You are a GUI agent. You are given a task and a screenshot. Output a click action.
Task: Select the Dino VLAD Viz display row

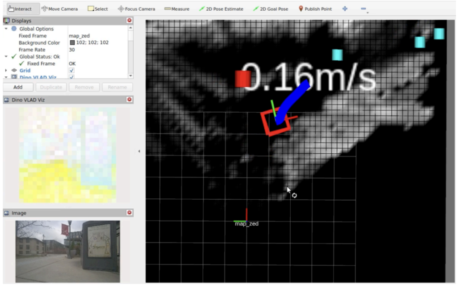coord(65,77)
